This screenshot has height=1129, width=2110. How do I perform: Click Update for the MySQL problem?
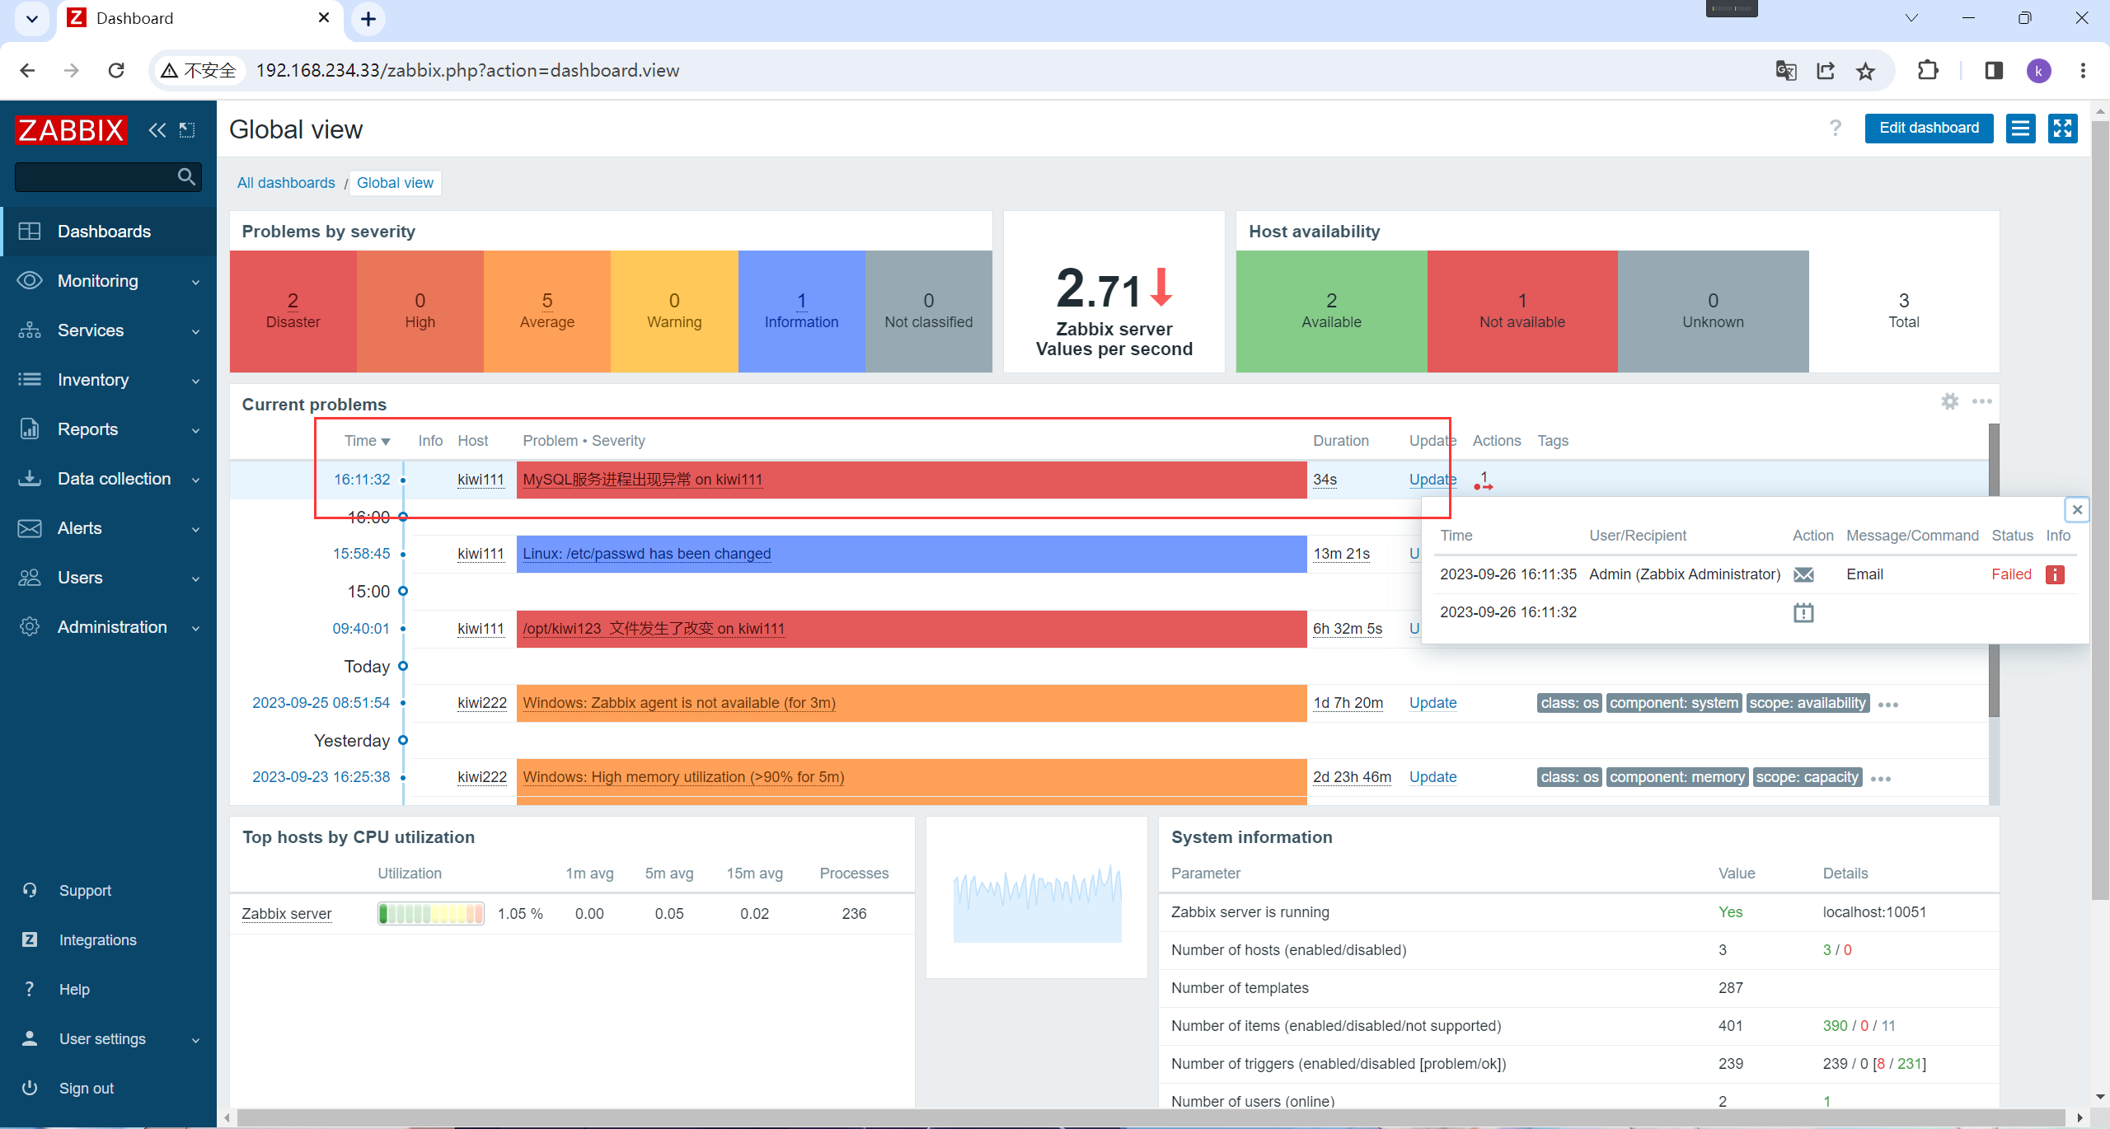[1432, 480]
